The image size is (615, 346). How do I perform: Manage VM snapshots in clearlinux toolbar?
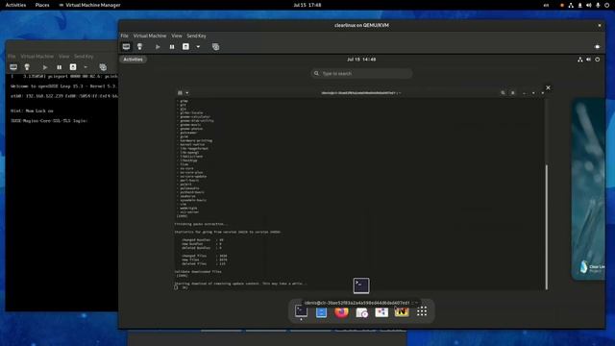click(x=215, y=47)
